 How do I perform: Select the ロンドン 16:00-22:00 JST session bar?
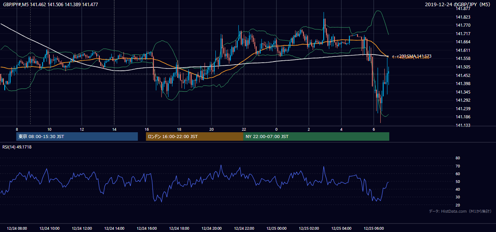(194, 136)
